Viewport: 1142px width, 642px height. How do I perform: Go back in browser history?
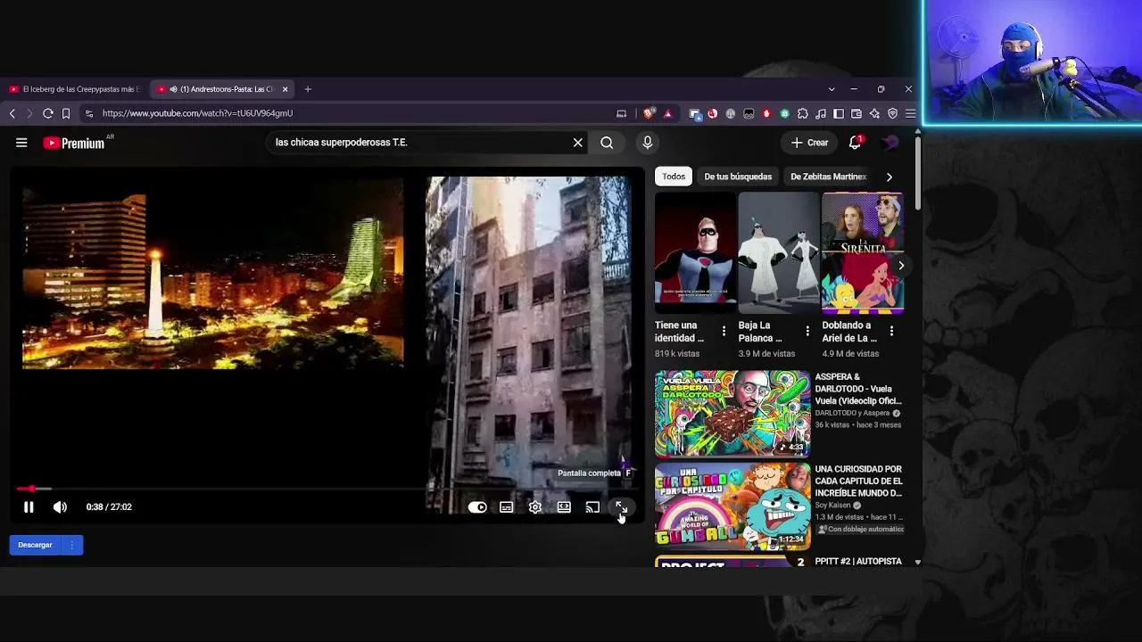[x=12, y=113]
